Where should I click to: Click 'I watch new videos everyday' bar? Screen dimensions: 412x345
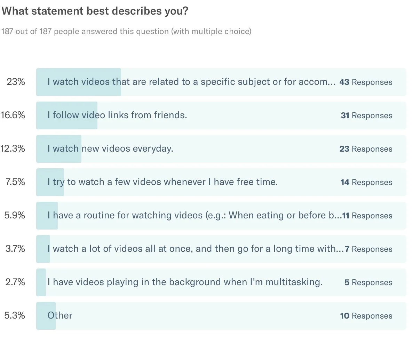[221, 149]
